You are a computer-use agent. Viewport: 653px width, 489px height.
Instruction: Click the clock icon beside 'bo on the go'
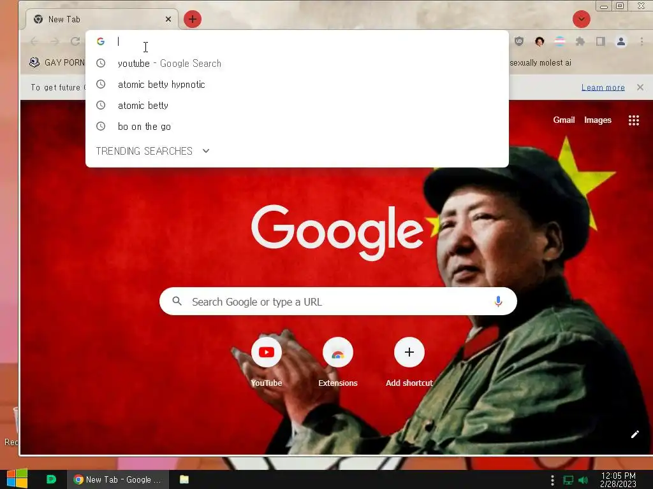point(101,126)
